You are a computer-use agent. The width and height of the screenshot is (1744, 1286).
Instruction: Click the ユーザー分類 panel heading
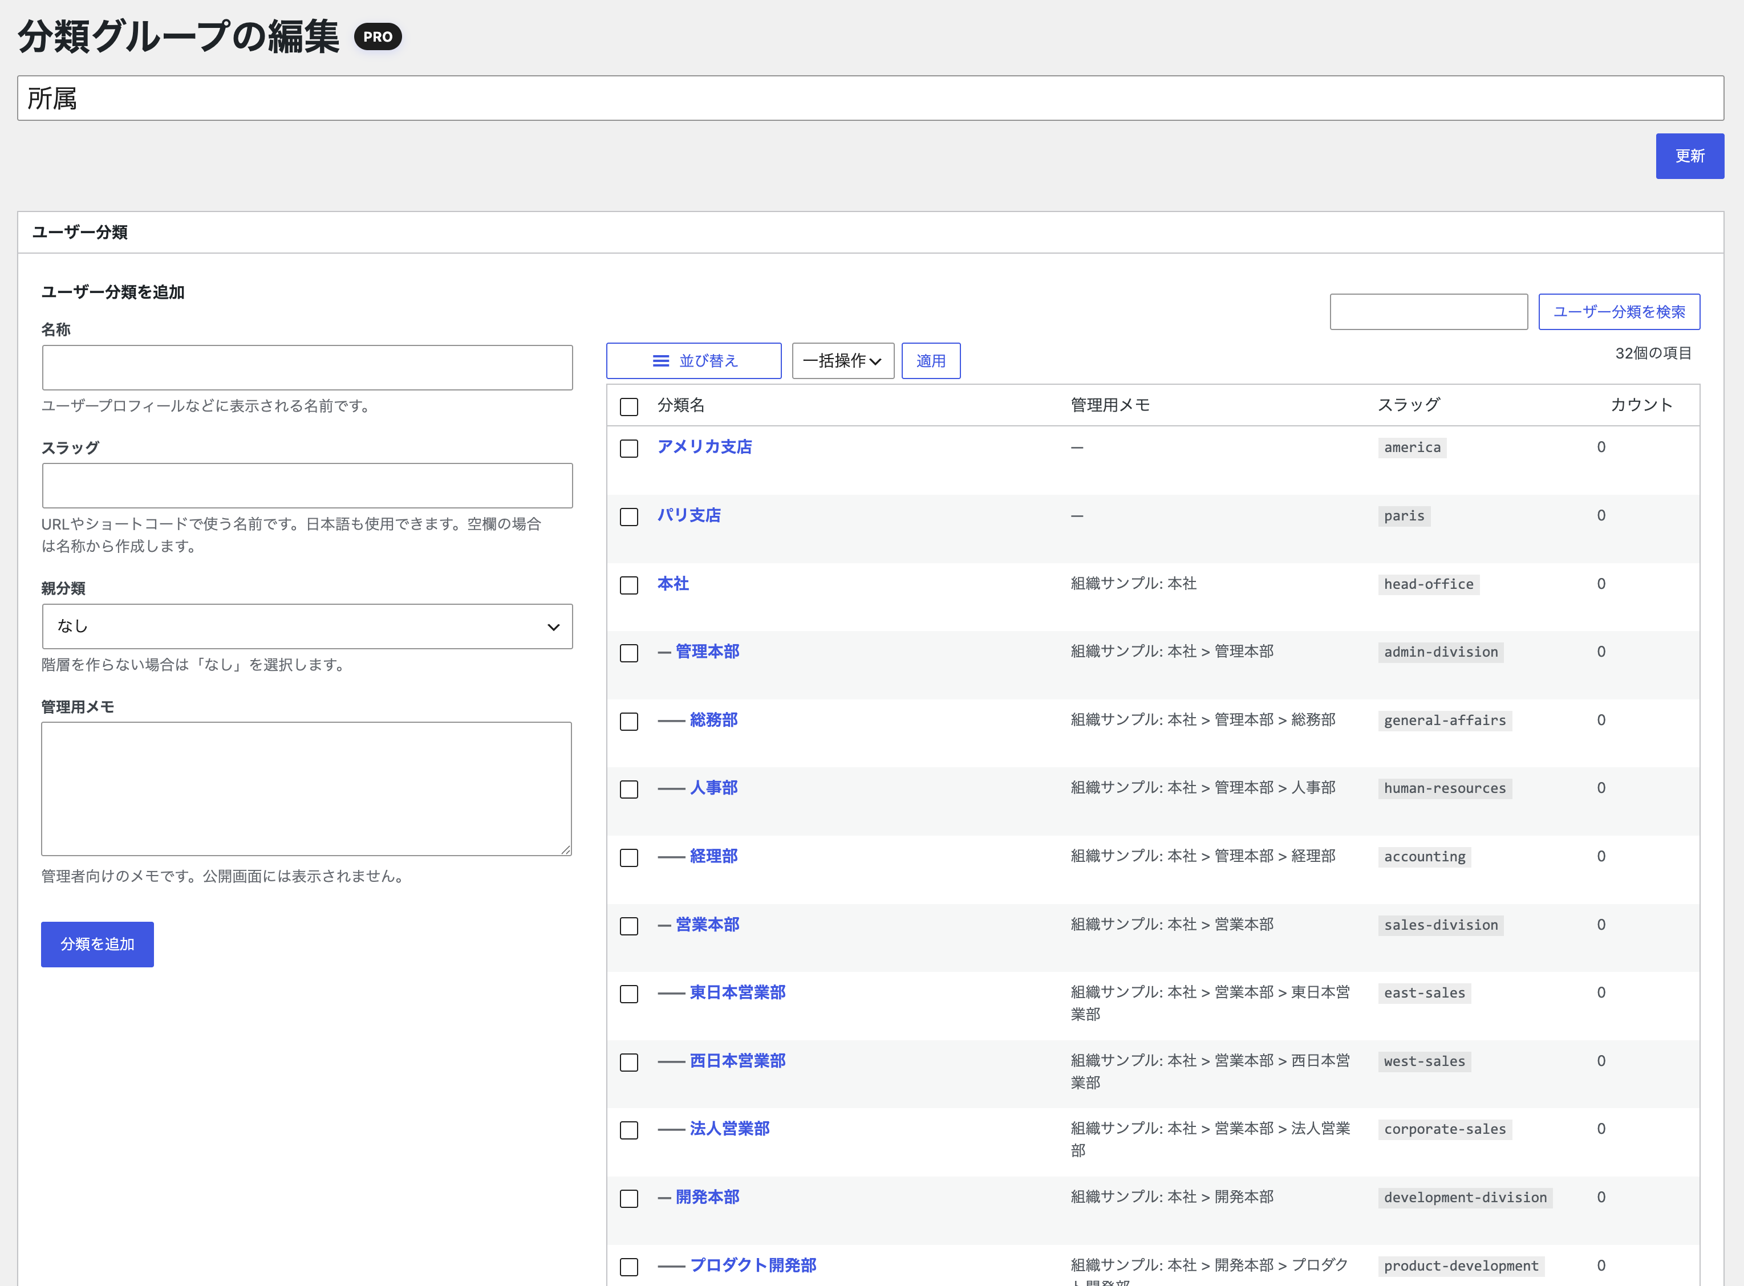(80, 232)
